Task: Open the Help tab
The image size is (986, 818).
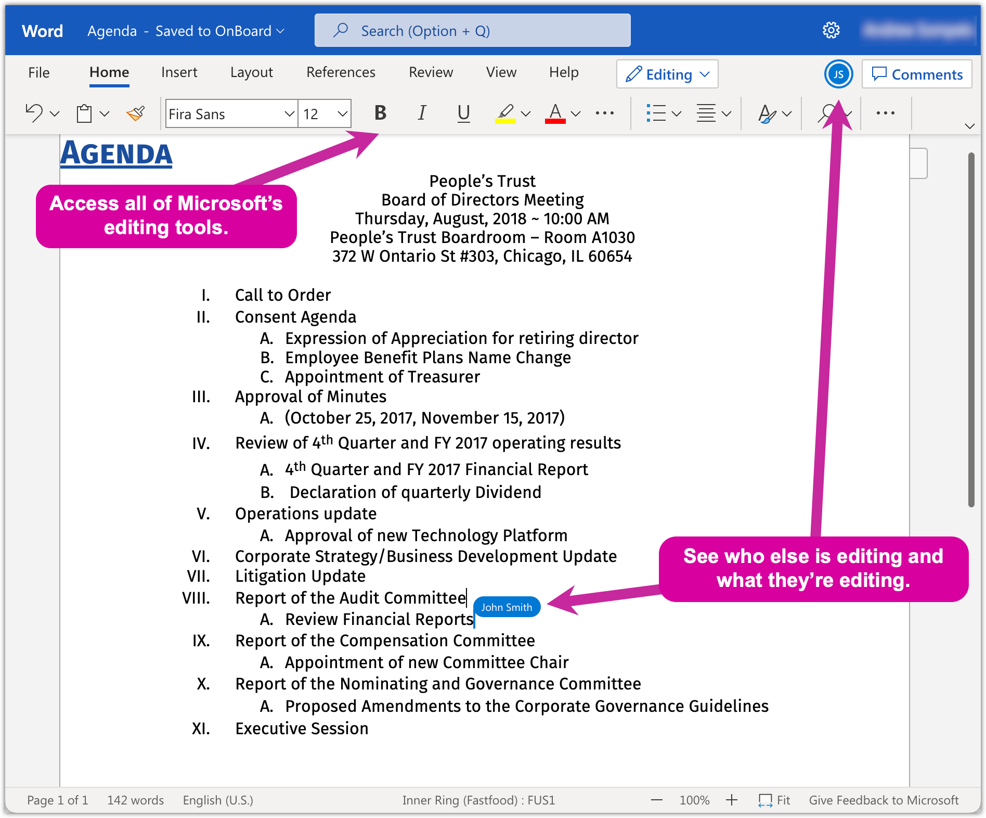Action: (564, 72)
